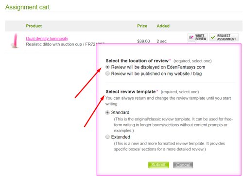Choose the Extended review template
243x176 pixels.
[x=107, y=137]
